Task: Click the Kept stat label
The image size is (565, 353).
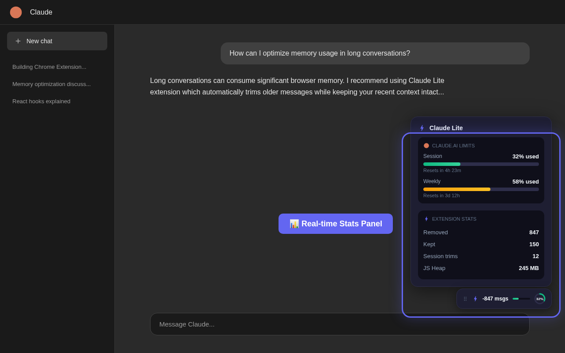Action: [x=429, y=244]
